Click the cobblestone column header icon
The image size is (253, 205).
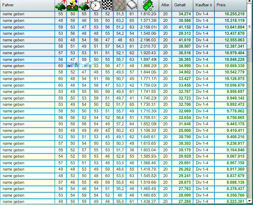tap(120, 5)
